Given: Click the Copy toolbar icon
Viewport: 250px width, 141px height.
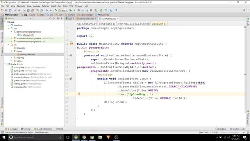Looking at the screenshot, I should (x=29, y=11).
